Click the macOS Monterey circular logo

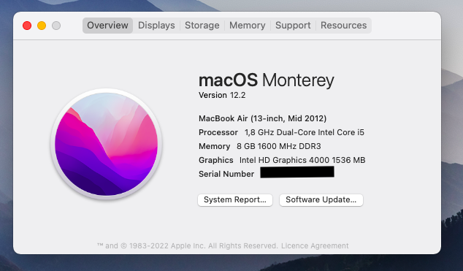coord(107,144)
